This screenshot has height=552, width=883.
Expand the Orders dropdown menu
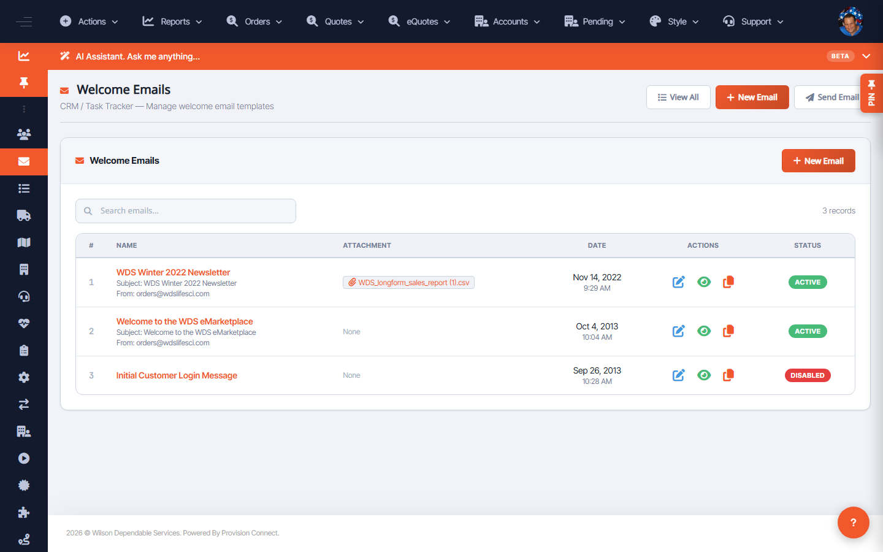[x=254, y=21]
